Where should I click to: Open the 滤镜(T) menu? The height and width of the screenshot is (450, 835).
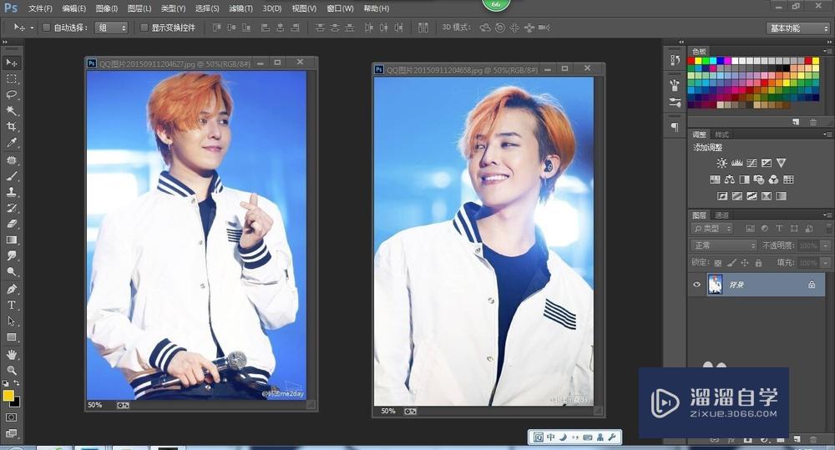[x=240, y=8]
